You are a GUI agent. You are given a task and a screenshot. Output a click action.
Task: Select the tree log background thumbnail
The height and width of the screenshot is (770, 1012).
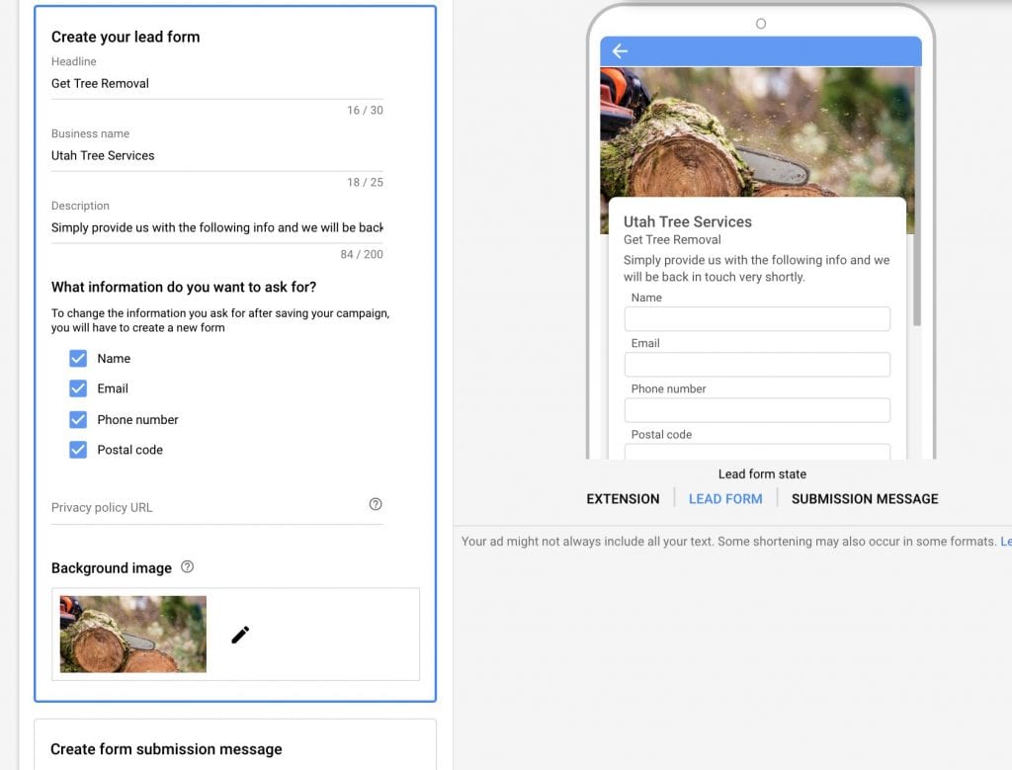(x=133, y=634)
